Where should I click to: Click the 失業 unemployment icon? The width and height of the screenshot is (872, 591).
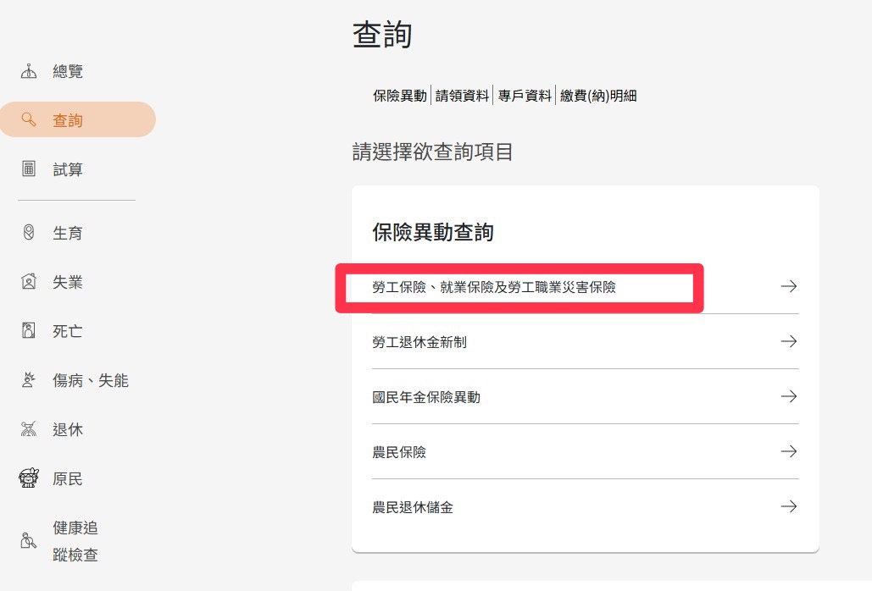[29, 281]
